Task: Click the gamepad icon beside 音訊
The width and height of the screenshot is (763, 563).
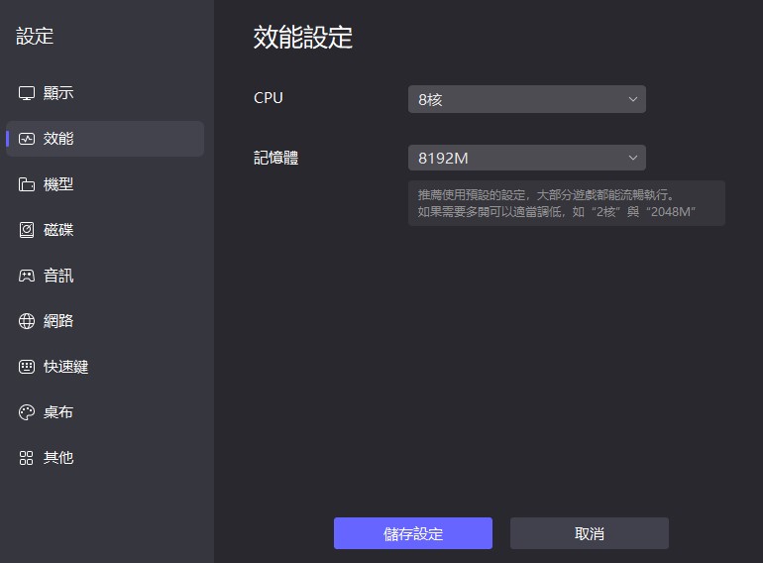Action: click(27, 276)
